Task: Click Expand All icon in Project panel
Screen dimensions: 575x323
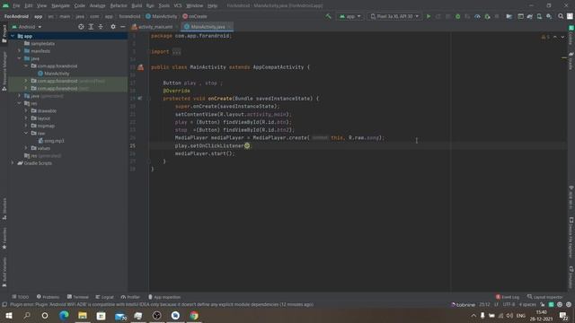Action: click(x=91, y=27)
